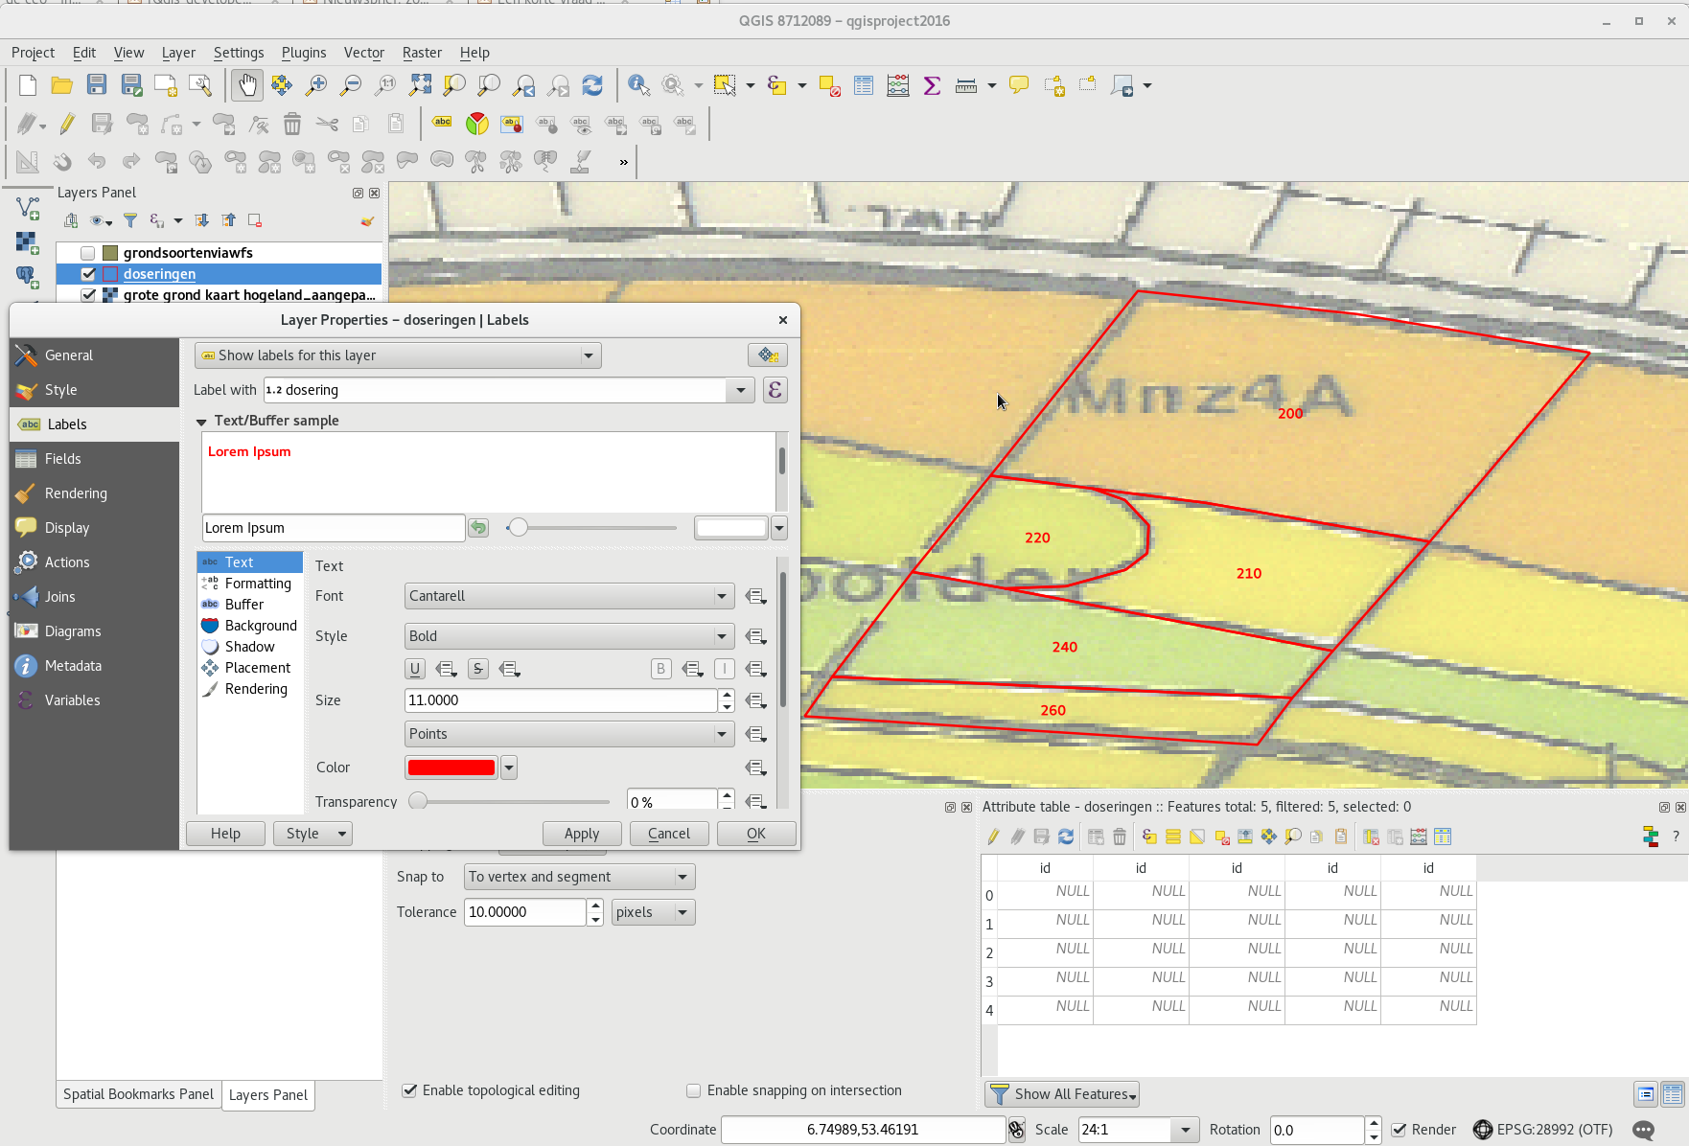Click the Show All Features button
Screen dimensions: 1689x1146
tap(1062, 1094)
